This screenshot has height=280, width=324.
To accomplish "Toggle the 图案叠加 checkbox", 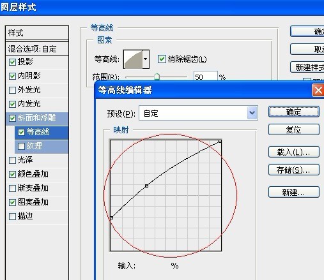I will 12,202.
